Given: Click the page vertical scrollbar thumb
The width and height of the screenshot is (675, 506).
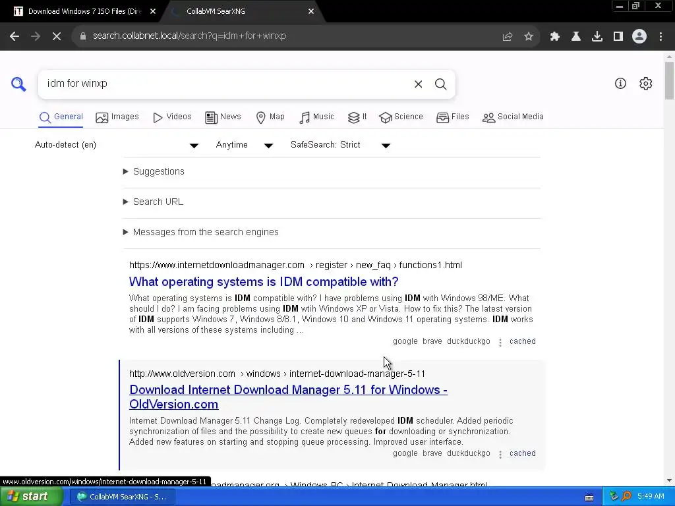Looking at the screenshot, I should pos(669,81).
